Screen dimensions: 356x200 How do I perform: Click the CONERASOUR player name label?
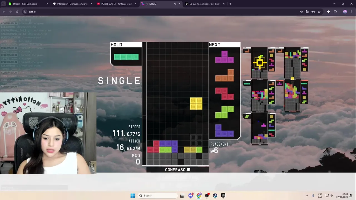pos(178,170)
